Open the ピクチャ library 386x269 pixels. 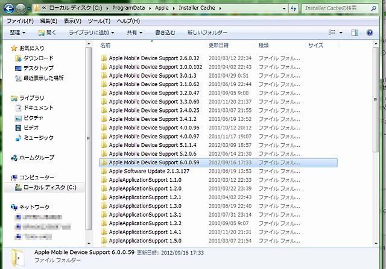tap(30, 118)
